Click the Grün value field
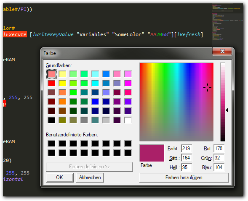248x201 pixels. click(x=219, y=158)
